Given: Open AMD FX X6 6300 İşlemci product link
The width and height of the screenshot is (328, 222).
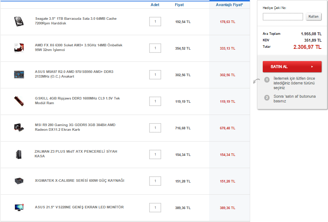Looking at the screenshot, I should point(79,47).
